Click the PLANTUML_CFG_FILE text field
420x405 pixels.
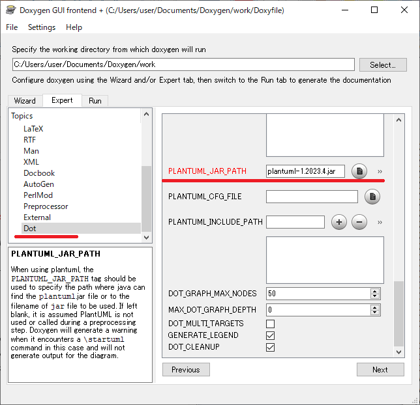coord(312,196)
